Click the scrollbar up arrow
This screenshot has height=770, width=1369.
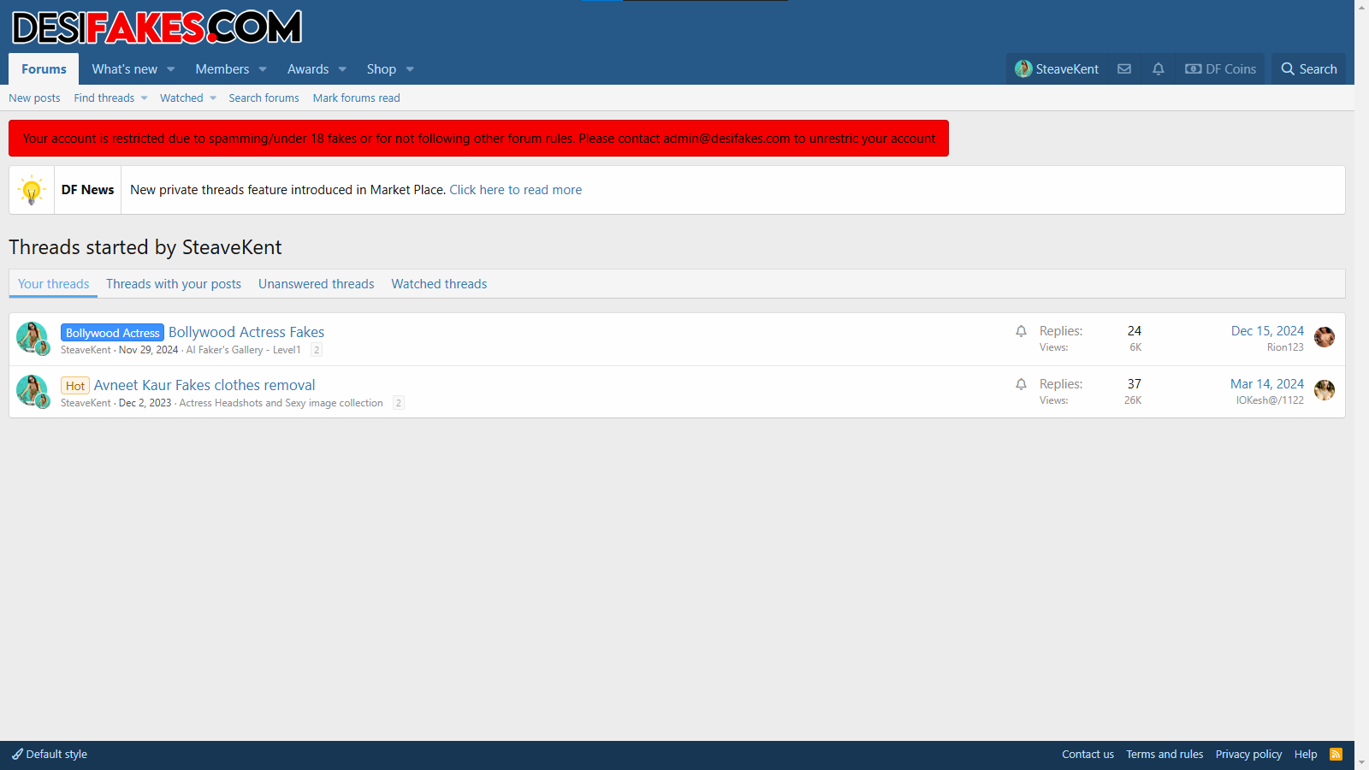tap(1361, 7)
